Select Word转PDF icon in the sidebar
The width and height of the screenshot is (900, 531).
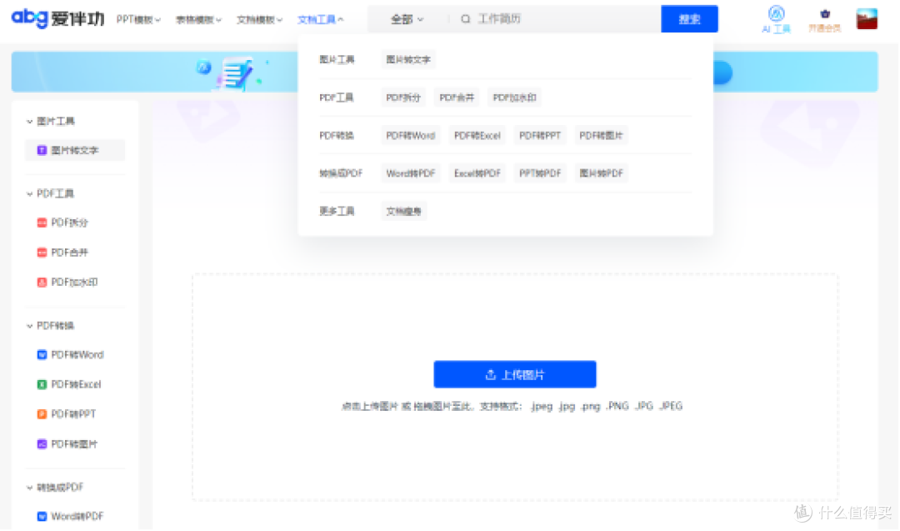[42, 516]
